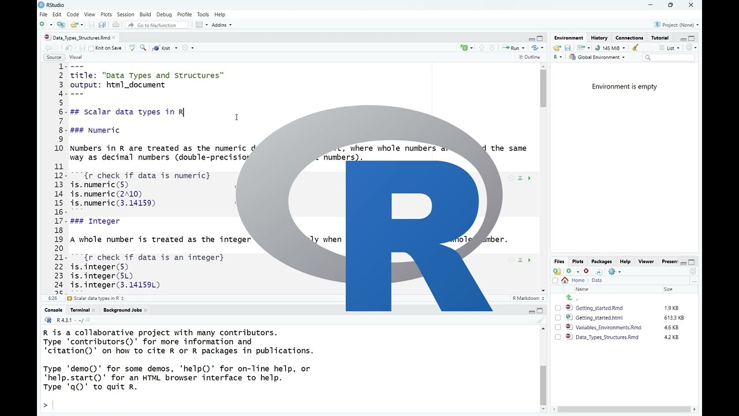Click the More gear icon in Files
This screenshot has width=739, height=416.
(612, 271)
